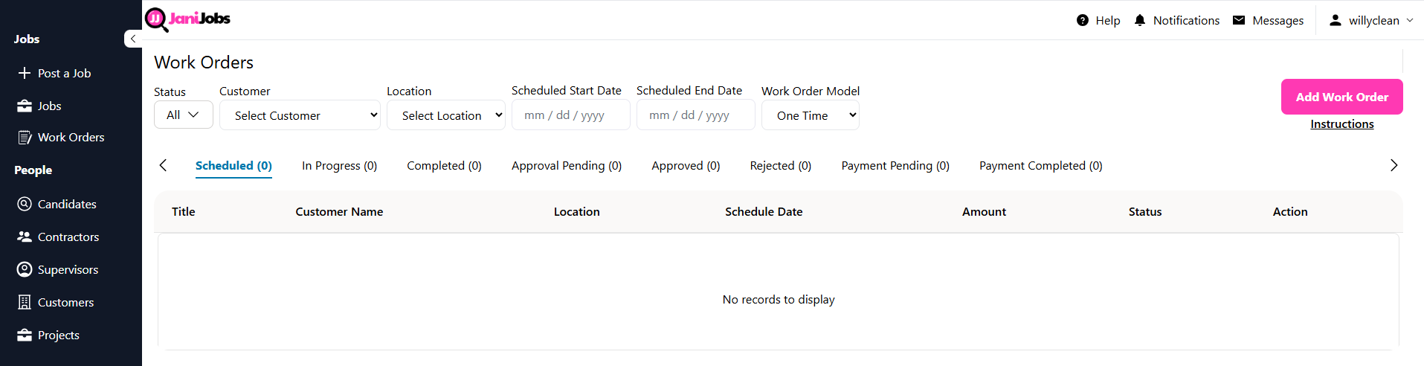Select the Scheduled (0) tab
The height and width of the screenshot is (366, 1424).
(x=233, y=166)
